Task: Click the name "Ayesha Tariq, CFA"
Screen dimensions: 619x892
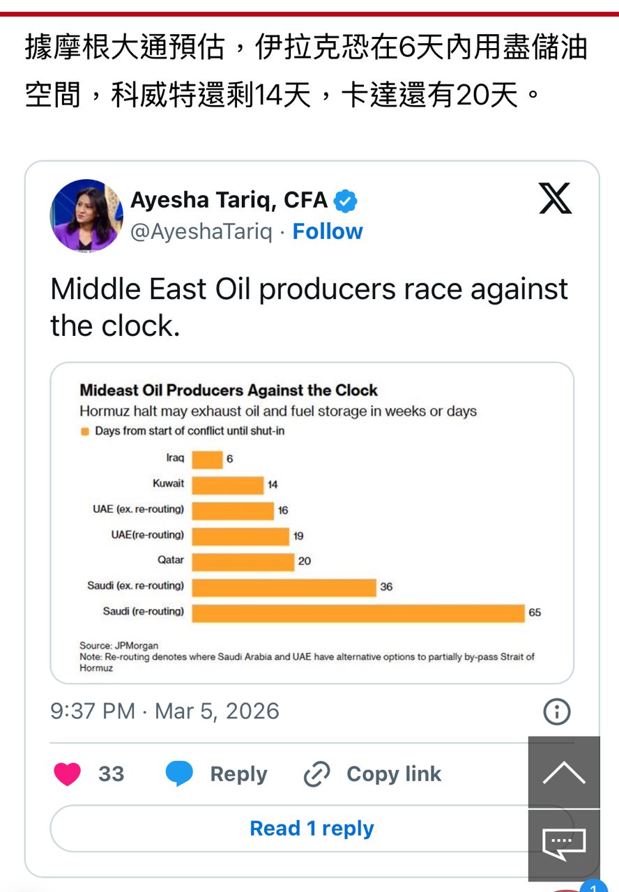Action: click(229, 201)
